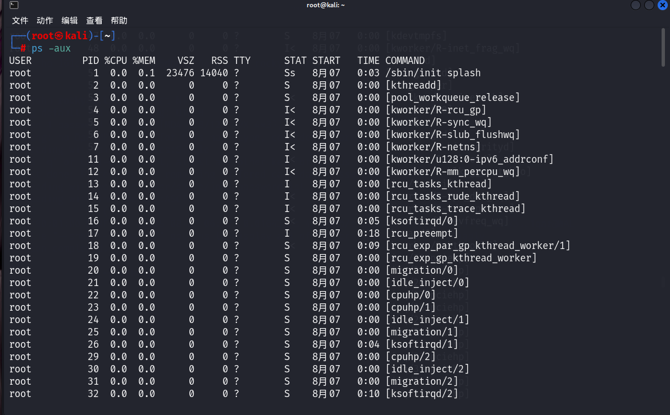Open the 查看 menu
This screenshot has height=415, width=670.
click(94, 21)
